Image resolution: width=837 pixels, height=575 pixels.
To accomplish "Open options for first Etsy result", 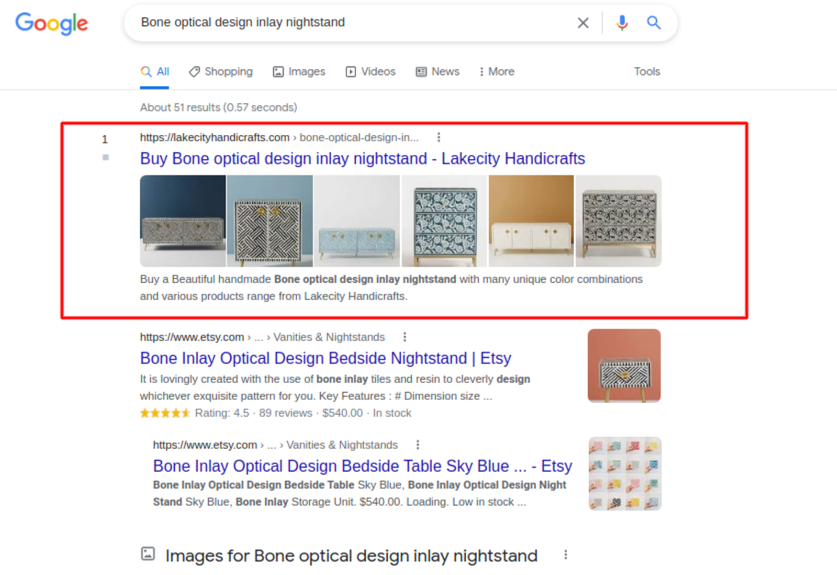I will point(404,337).
